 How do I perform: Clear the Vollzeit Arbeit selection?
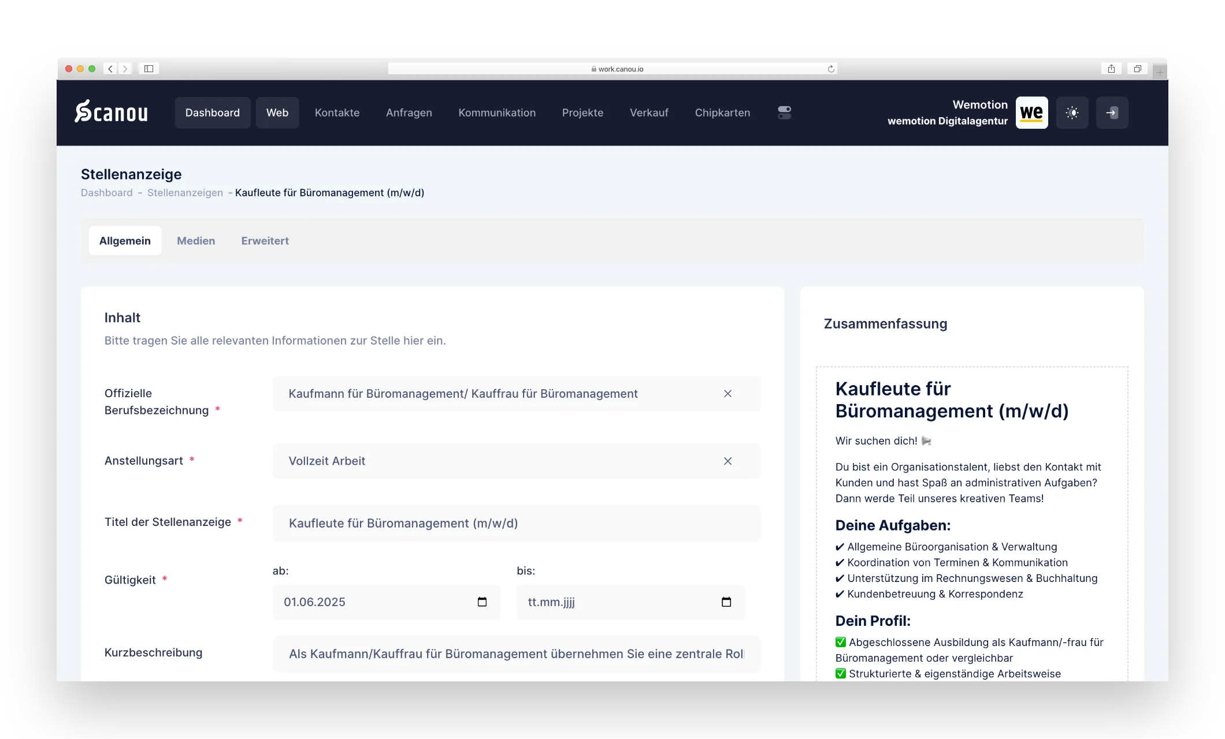click(x=727, y=461)
